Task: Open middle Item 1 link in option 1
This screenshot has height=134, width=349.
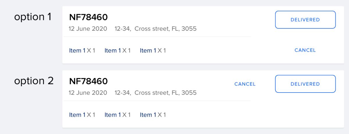Action: (x=113, y=51)
